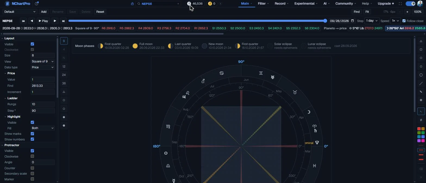Select the diameter symbol tool in right toolbar
This screenshot has height=183, width=426.
tap(421, 120)
